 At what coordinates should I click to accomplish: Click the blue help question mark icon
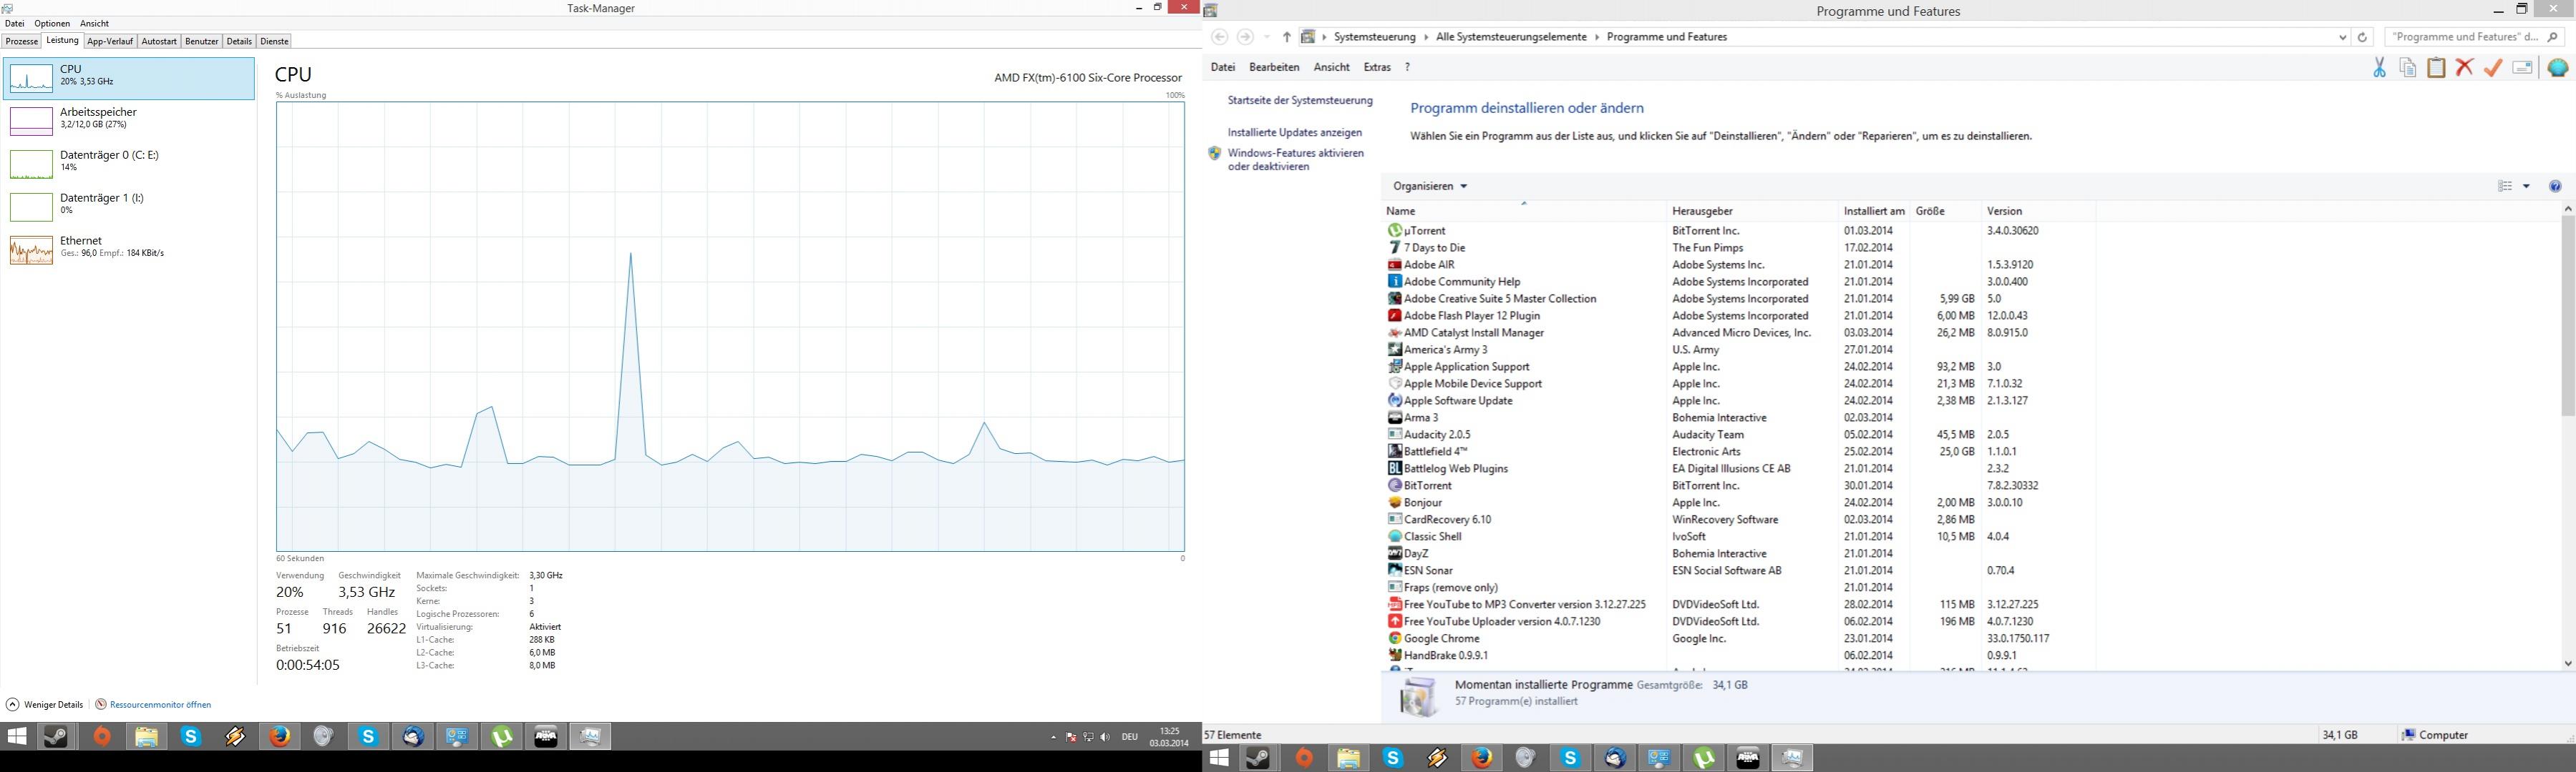(x=2555, y=187)
